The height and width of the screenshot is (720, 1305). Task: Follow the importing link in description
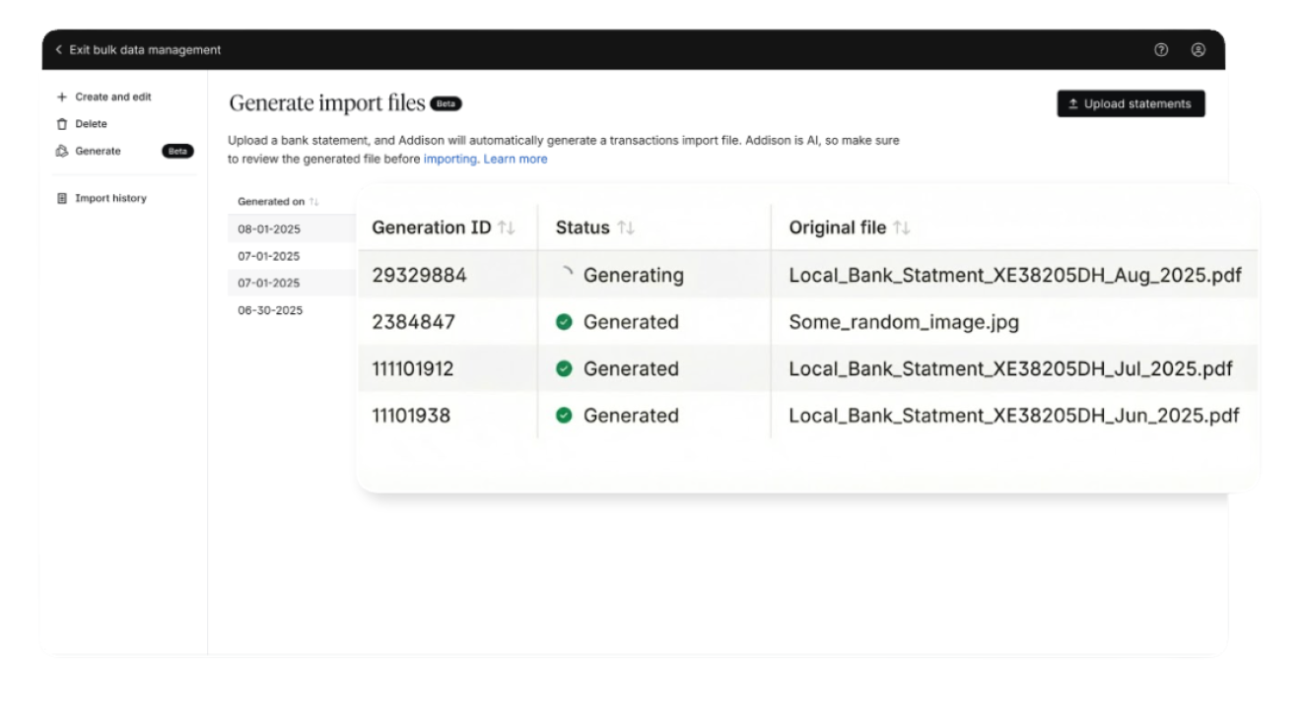click(x=449, y=159)
